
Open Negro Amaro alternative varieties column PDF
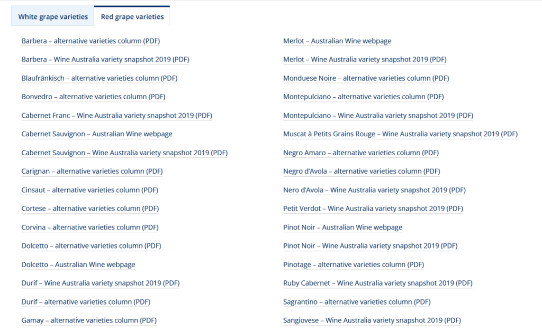pos(361,153)
